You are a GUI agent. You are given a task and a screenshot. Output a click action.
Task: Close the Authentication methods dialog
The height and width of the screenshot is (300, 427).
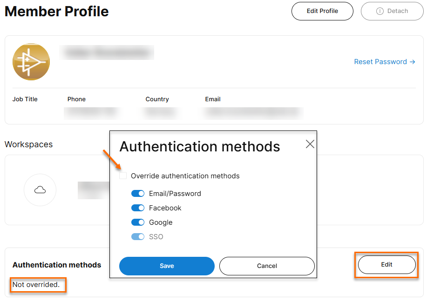coord(310,144)
